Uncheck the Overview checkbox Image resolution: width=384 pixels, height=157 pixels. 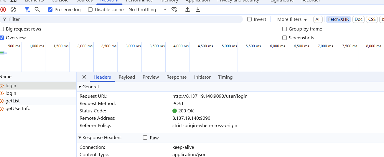click(x=2, y=38)
